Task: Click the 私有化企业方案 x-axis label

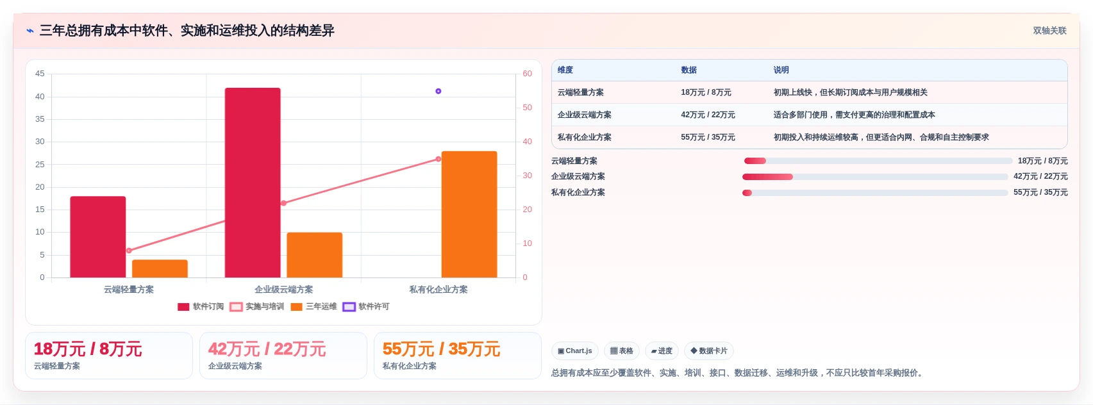Action: pos(438,290)
